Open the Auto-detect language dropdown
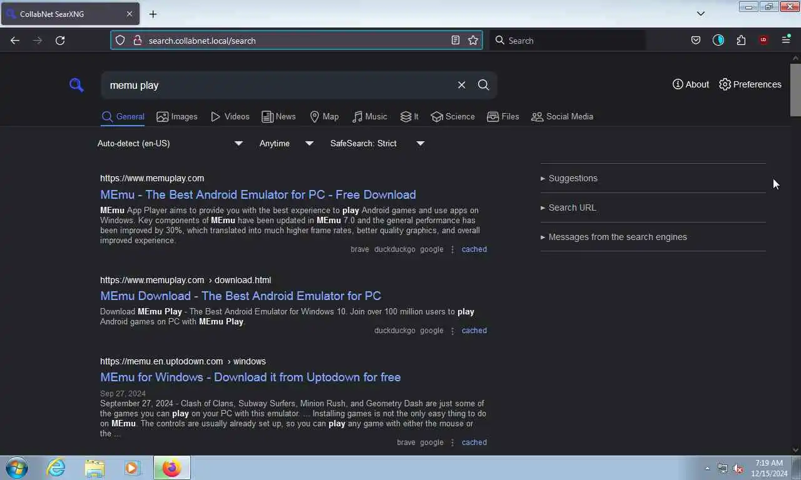 tap(170, 143)
